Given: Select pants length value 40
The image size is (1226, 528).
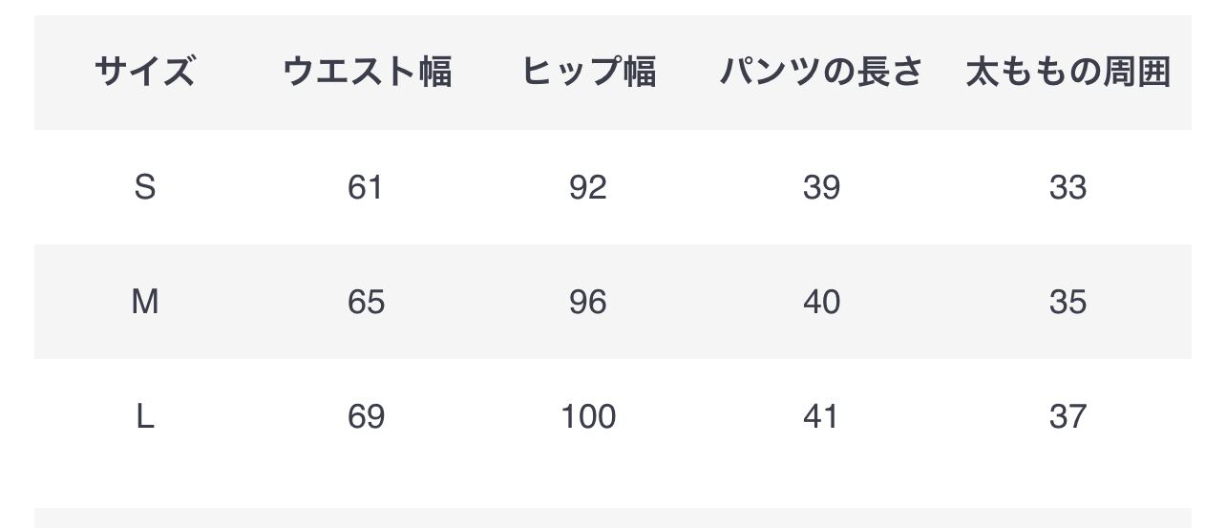Looking at the screenshot, I should [x=821, y=302].
